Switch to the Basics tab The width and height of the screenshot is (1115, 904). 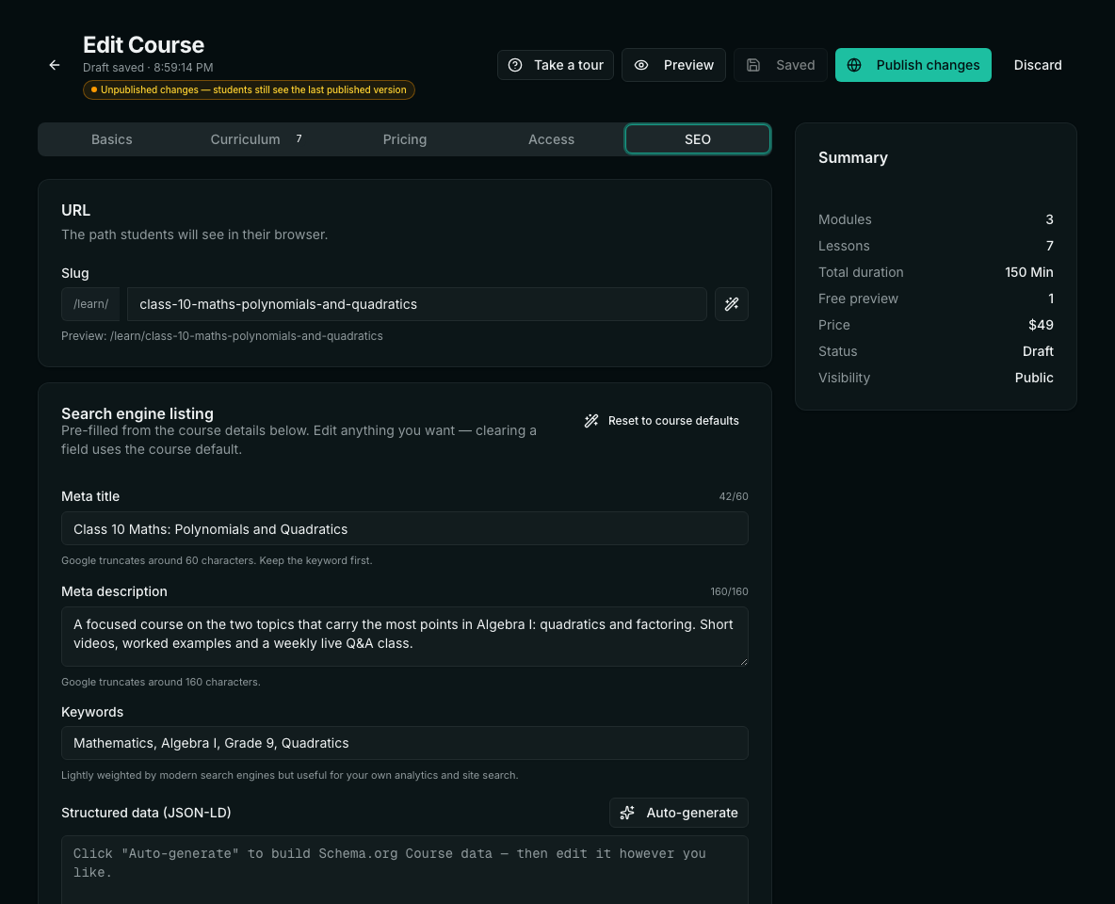click(x=112, y=139)
